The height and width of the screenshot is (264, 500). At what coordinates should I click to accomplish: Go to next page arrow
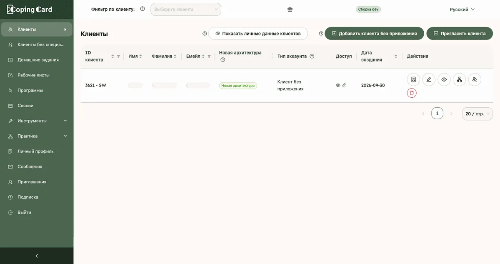pos(451,113)
